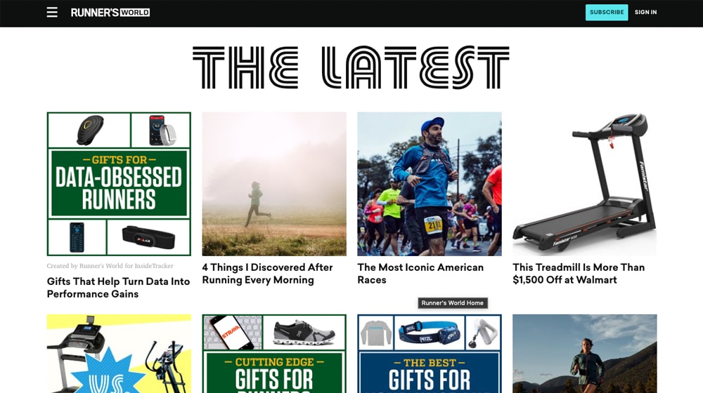Click the Strava phone picture in gift guide
Viewport: 703px width, 393px height.
pyautogui.click(x=233, y=332)
